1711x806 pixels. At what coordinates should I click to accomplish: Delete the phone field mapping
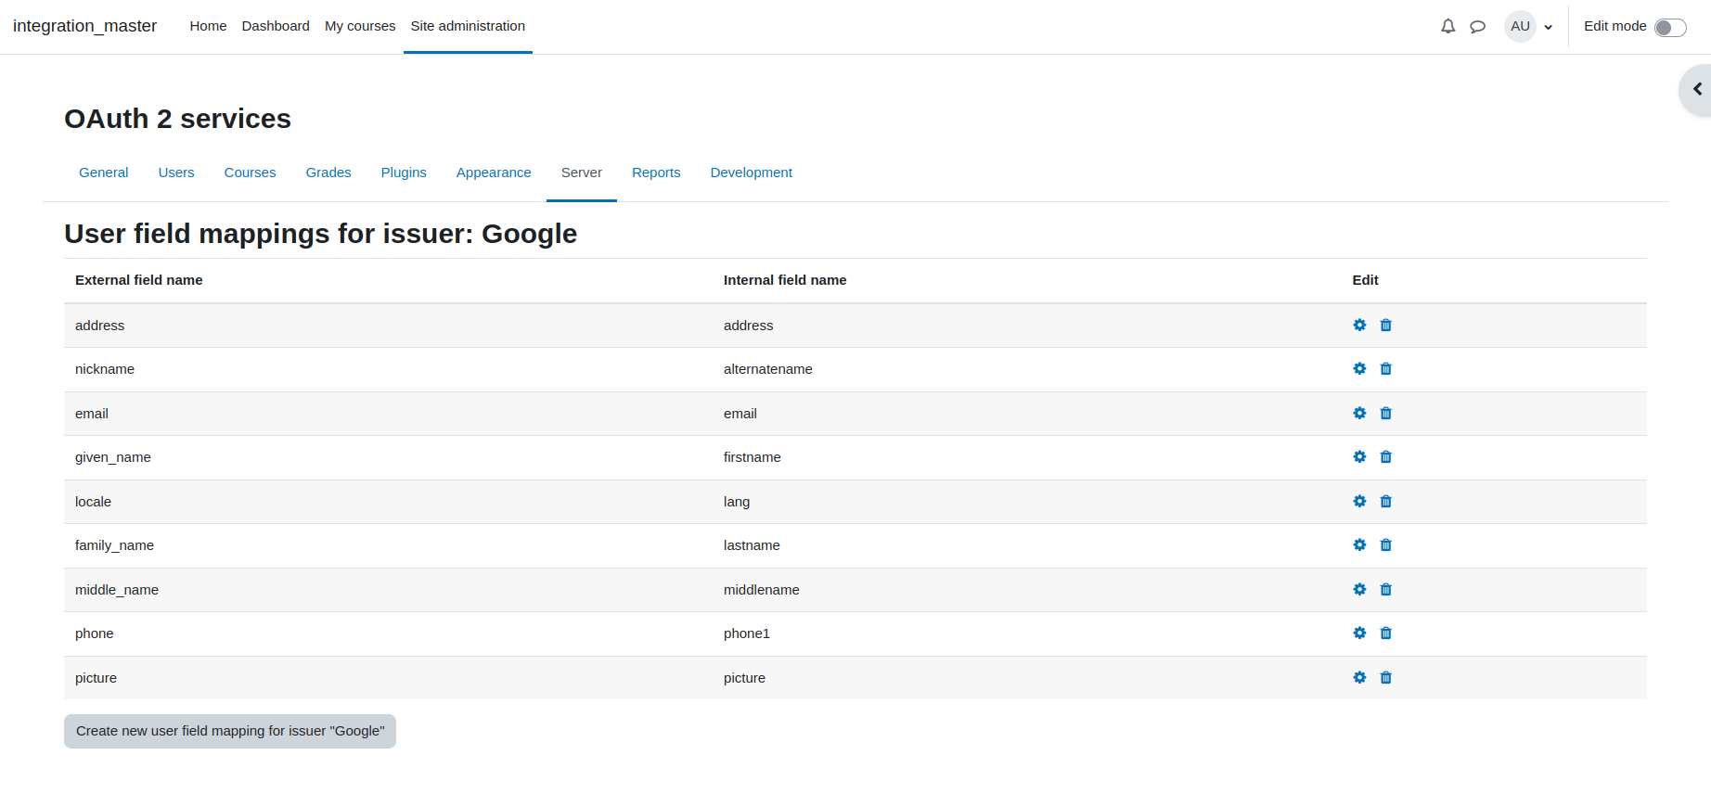[x=1385, y=633]
